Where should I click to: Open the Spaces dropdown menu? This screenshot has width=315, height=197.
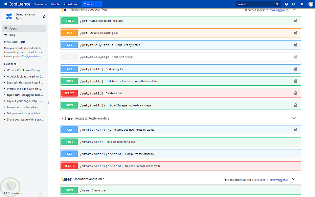pos(40,4)
